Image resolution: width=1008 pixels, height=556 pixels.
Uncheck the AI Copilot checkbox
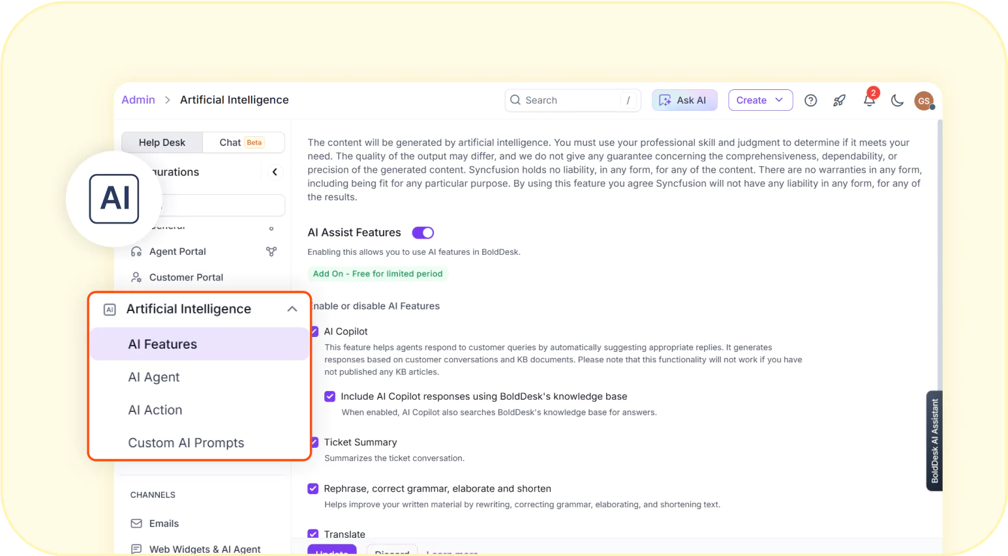314,331
